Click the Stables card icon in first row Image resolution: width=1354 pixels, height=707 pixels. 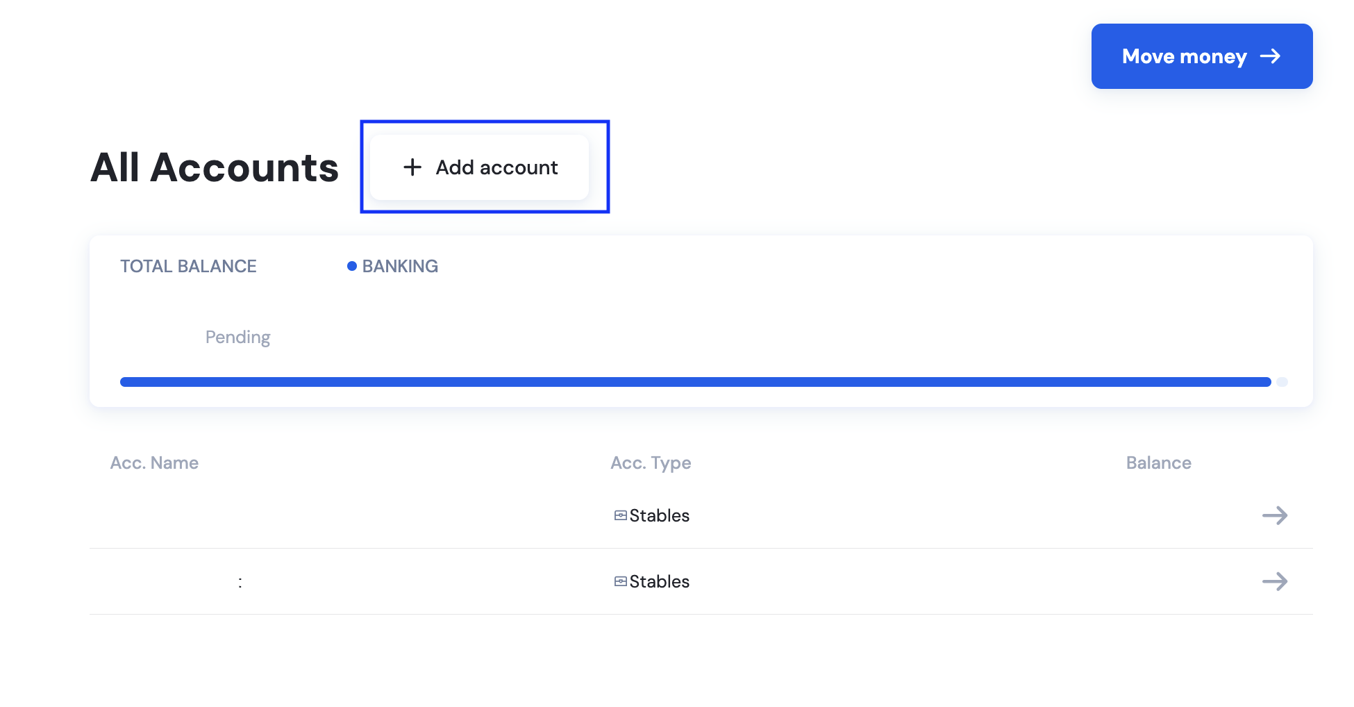pyautogui.click(x=621, y=515)
